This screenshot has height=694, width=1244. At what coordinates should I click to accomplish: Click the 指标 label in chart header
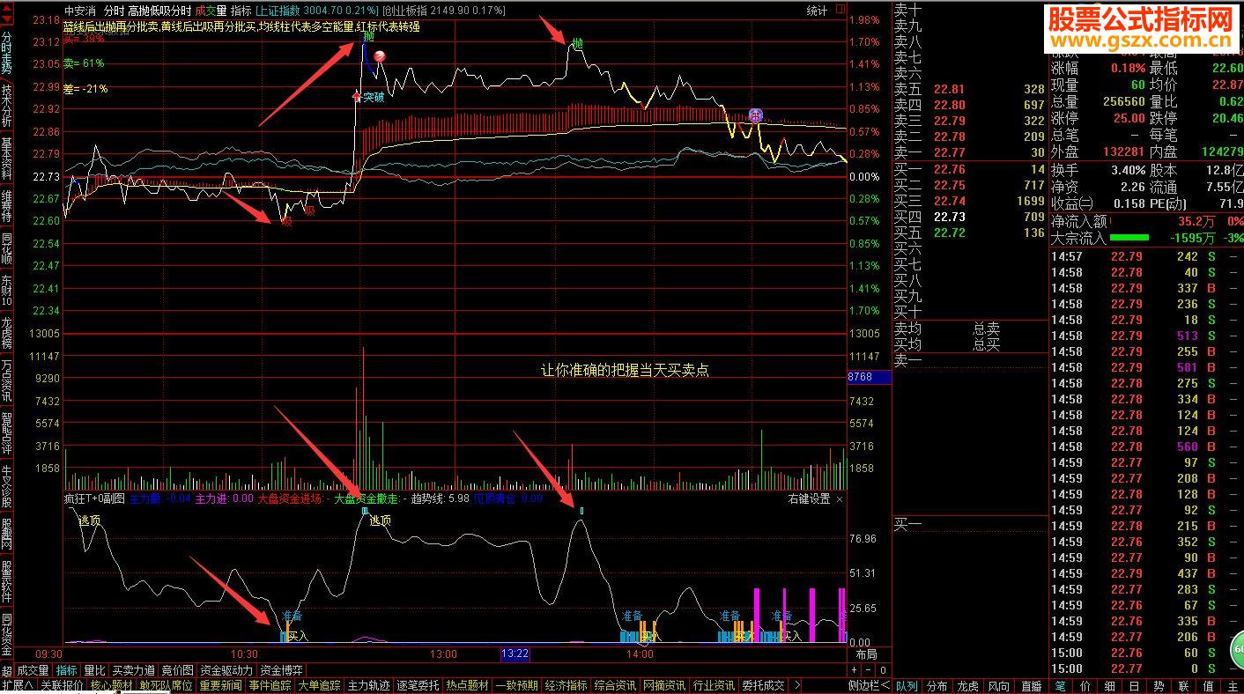(241, 11)
